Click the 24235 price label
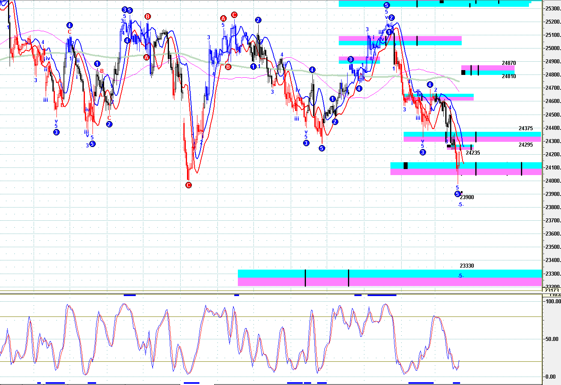This screenshot has width=561, height=385. 473,153
